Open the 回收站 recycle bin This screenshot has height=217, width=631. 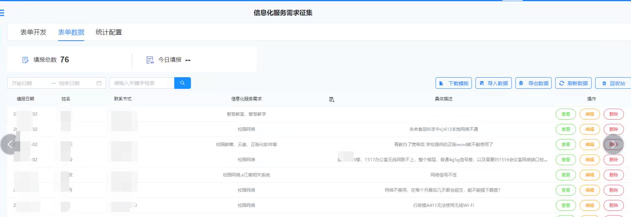coord(613,83)
